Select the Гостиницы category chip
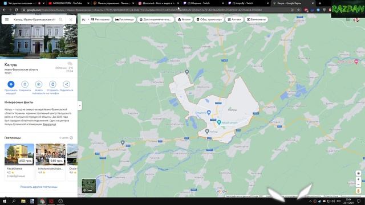 [124, 19]
